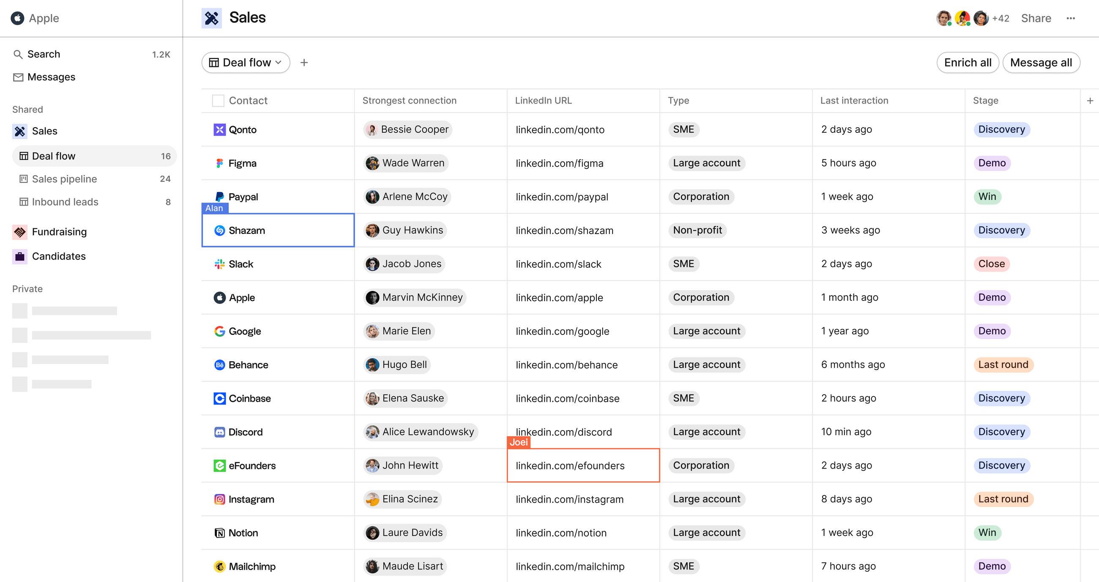This screenshot has height=582, width=1099.
Task: Click the Apple workspace logo in sidebar
Action: pos(17,18)
